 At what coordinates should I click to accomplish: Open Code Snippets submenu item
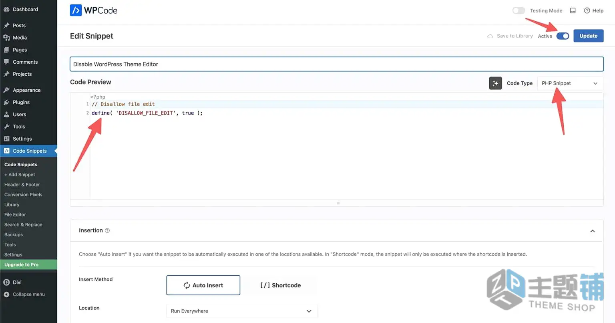click(21, 164)
